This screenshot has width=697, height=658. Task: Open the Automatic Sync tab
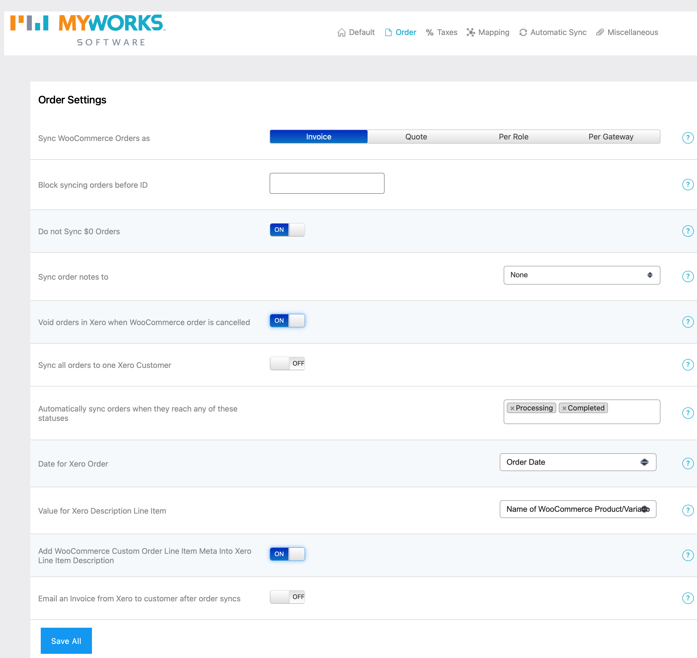pyautogui.click(x=553, y=32)
